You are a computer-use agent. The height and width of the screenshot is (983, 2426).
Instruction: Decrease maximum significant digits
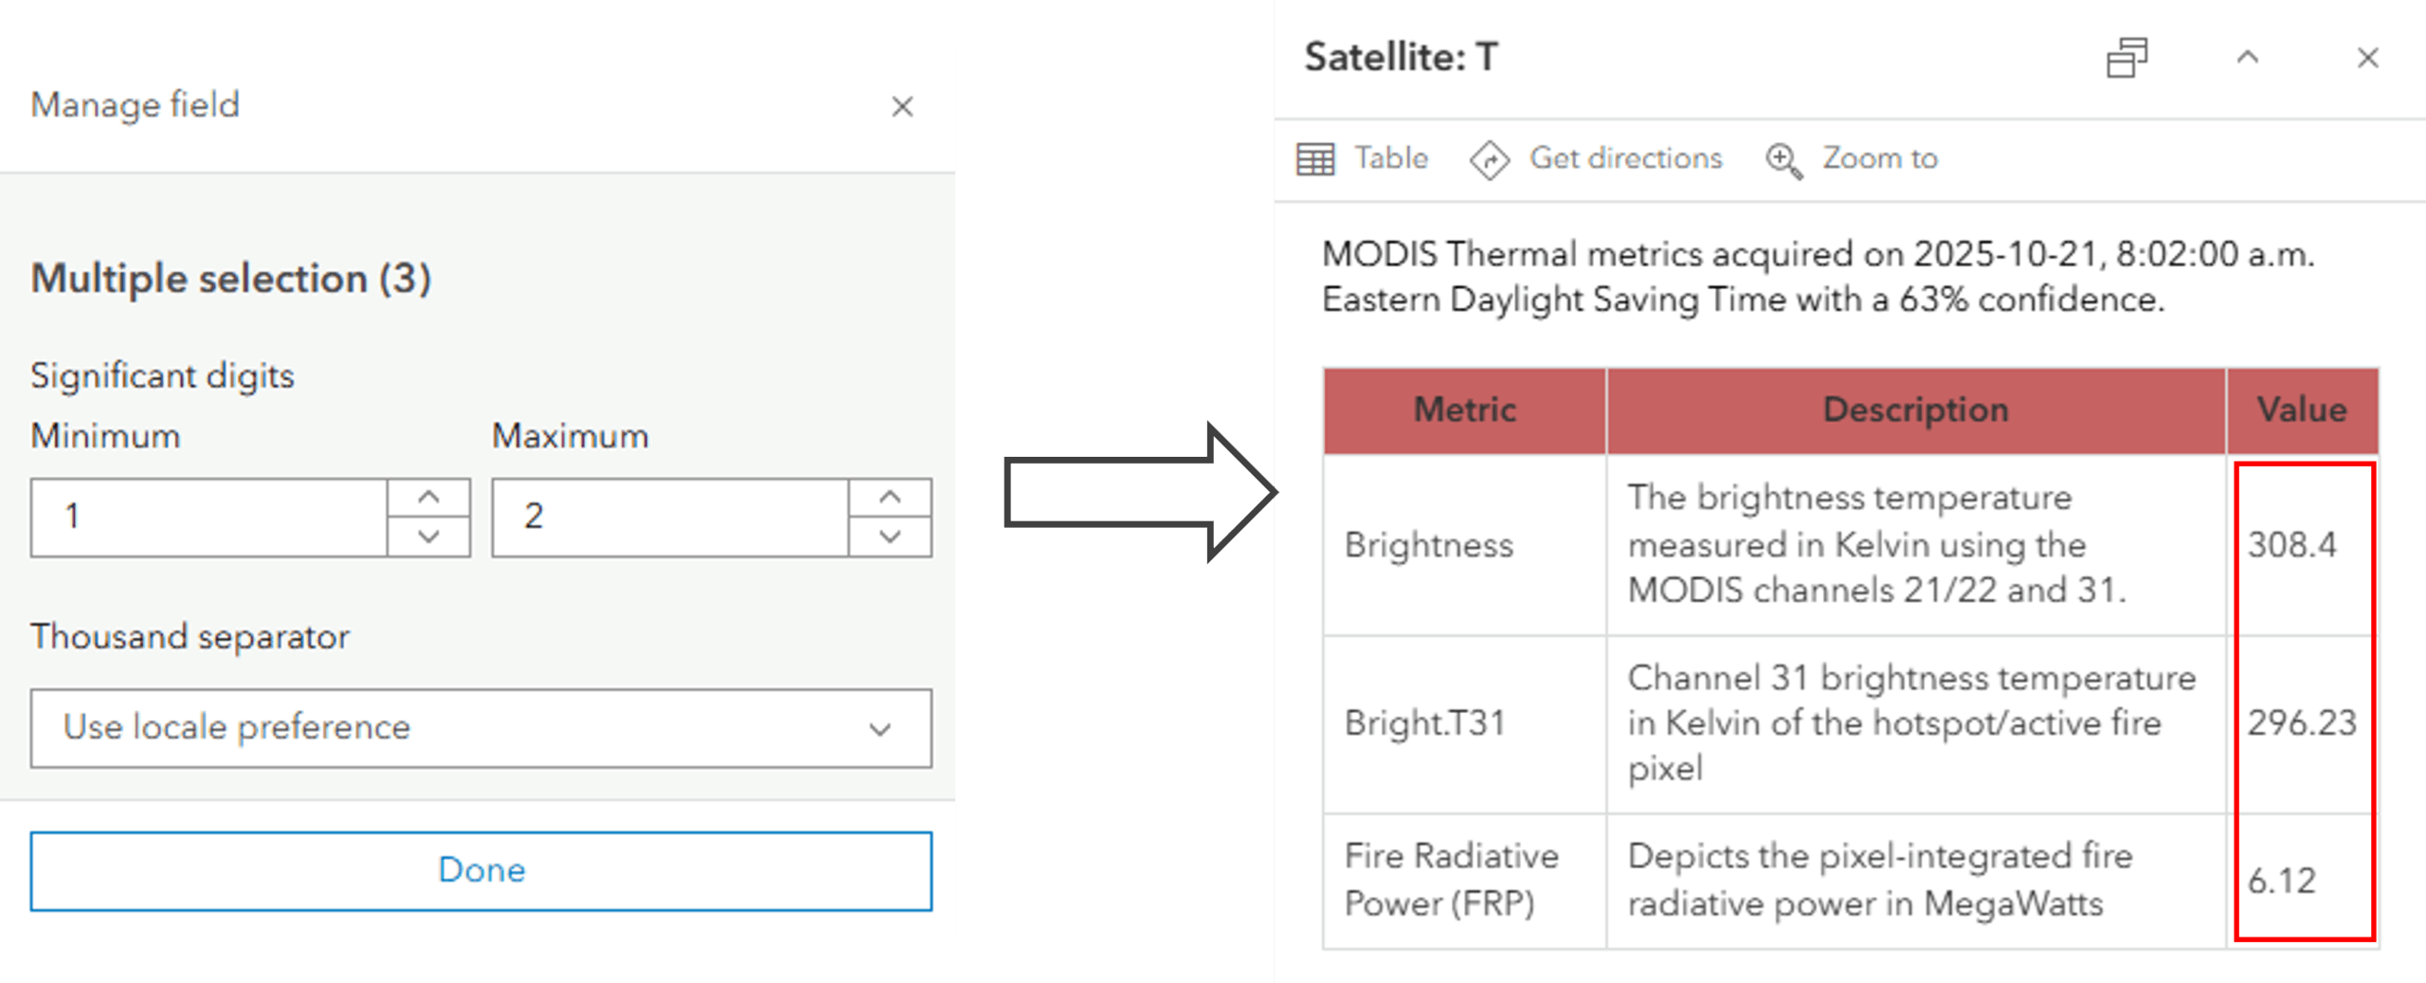pos(889,537)
